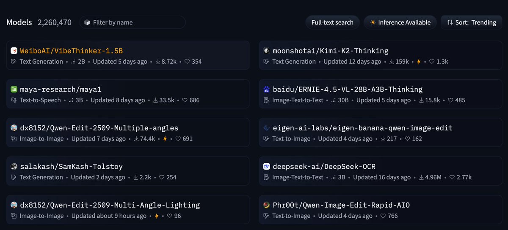Screen dimensions: 508x230
Task: Click the lightning inference icon on Kimi-K2-Thinking
Action: (419, 62)
